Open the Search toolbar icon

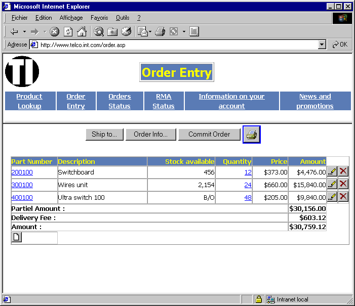point(99,32)
